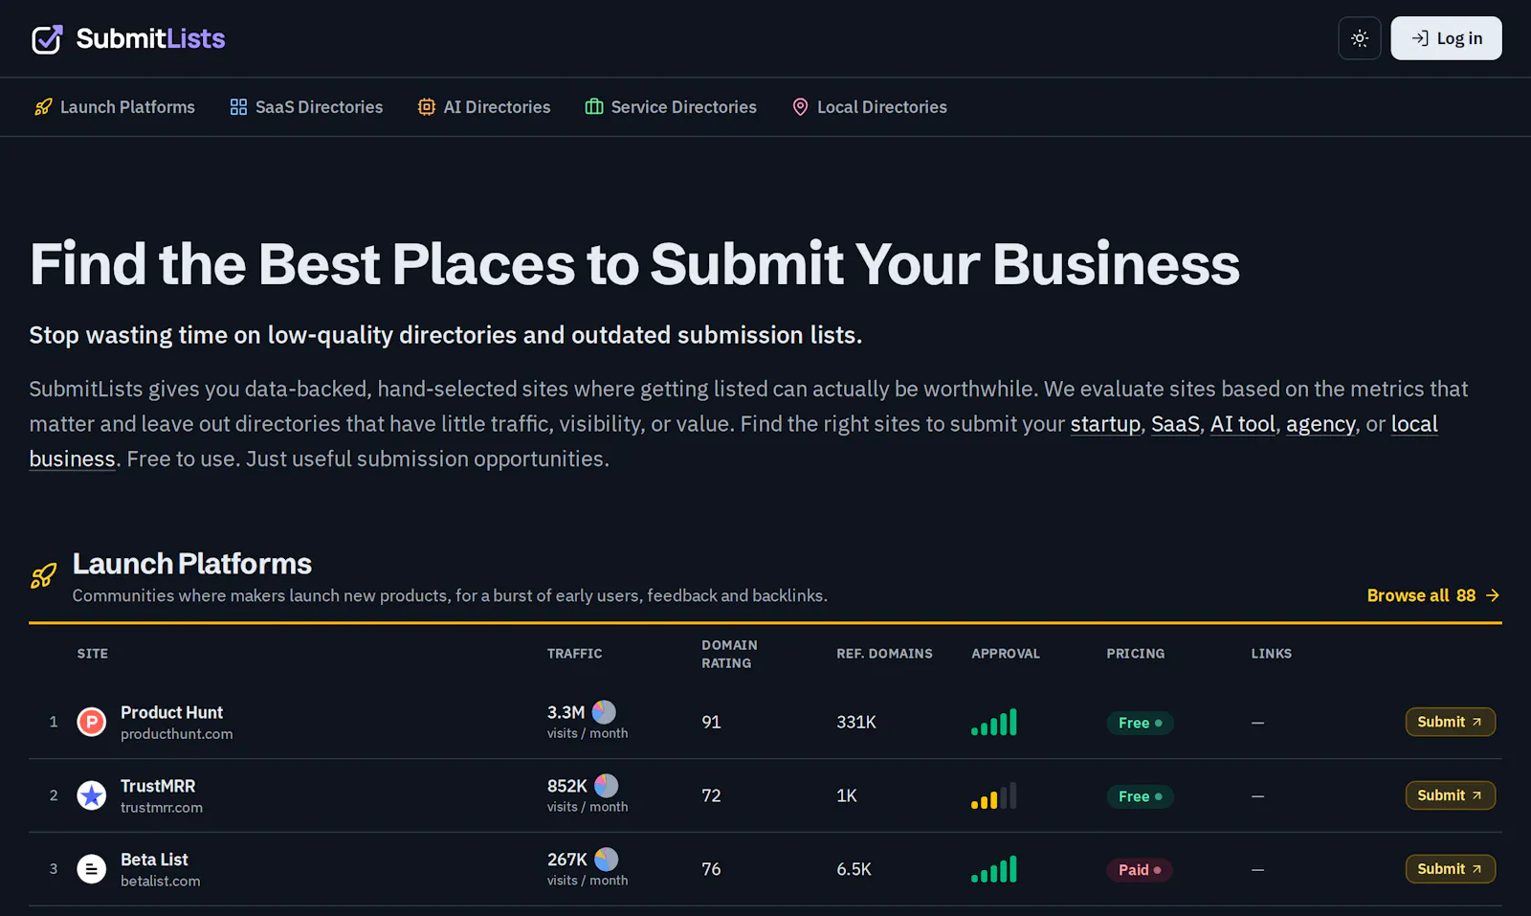Image resolution: width=1531 pixels, height=916 pixels.
Task: Click the Ref. Domains column header
Action: (884, 654)
